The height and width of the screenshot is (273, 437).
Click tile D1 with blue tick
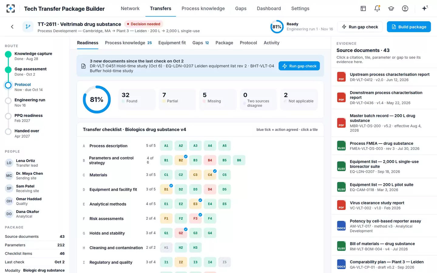(166, 189)
